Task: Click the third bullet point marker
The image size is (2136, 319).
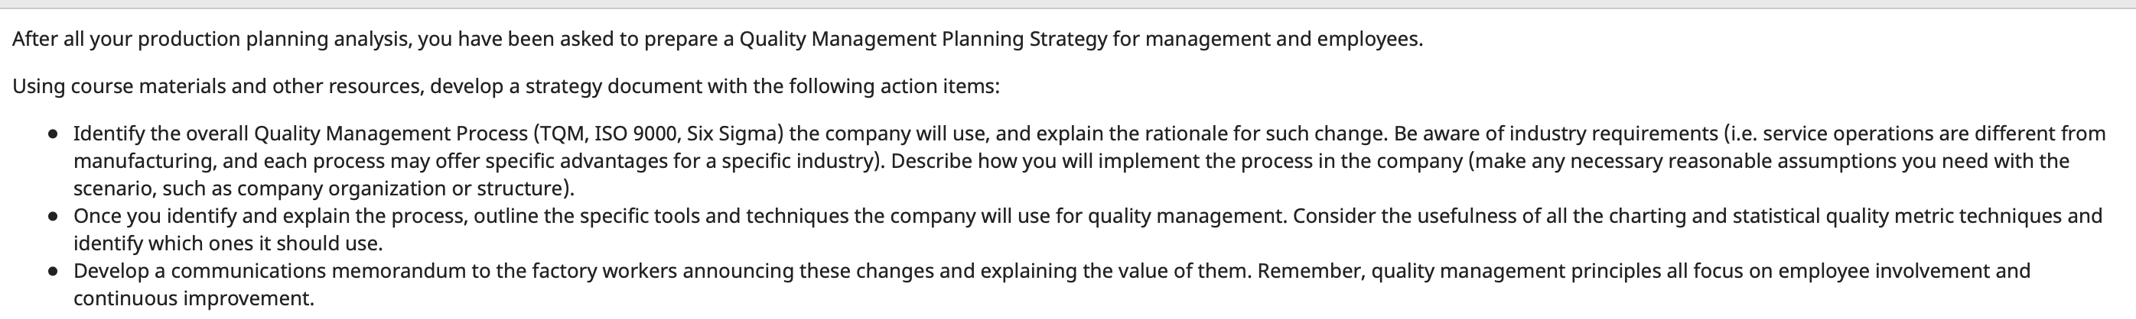Action: pyautogui.click(x=53, y=271)
